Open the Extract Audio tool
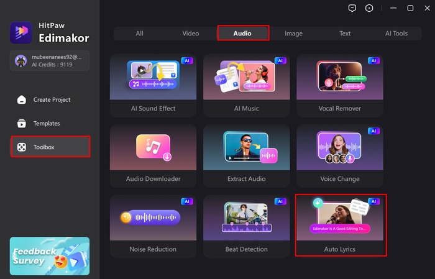Viewport: 435px width, 279px height. pos(246,156)
